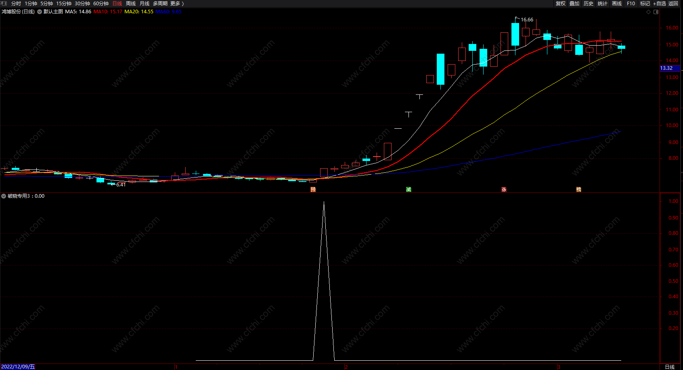This screenshot has width=683, height=370.
Task: Click the MA10: 15.17 indicator label
Action: click(x=108, y=12)
